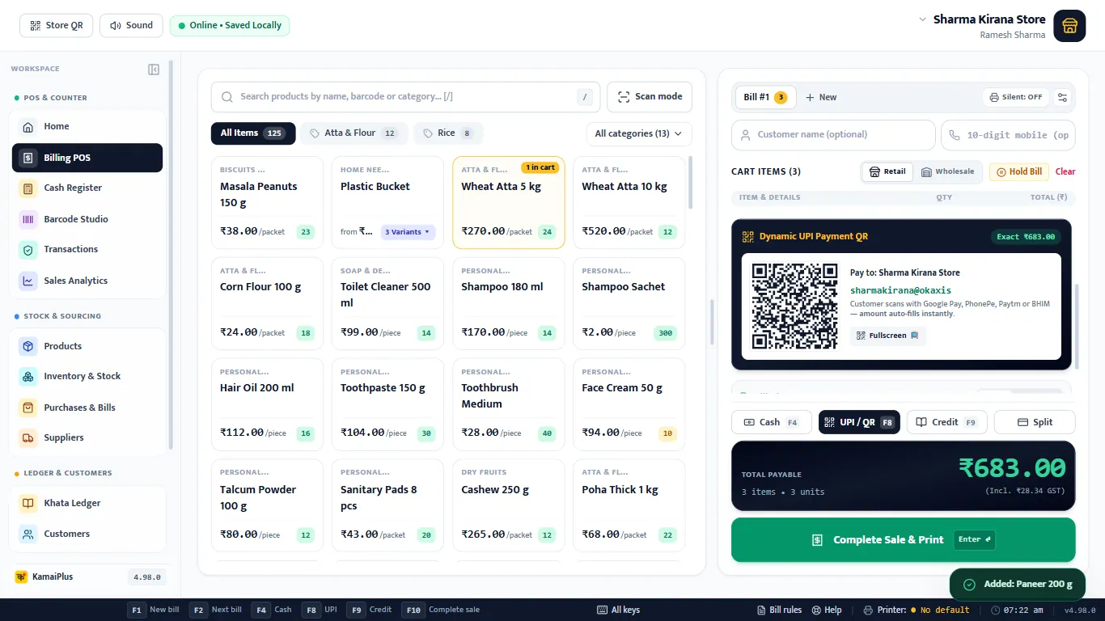
Task: Click the store avatar icon top right
Action: [x=1069, y=26]
